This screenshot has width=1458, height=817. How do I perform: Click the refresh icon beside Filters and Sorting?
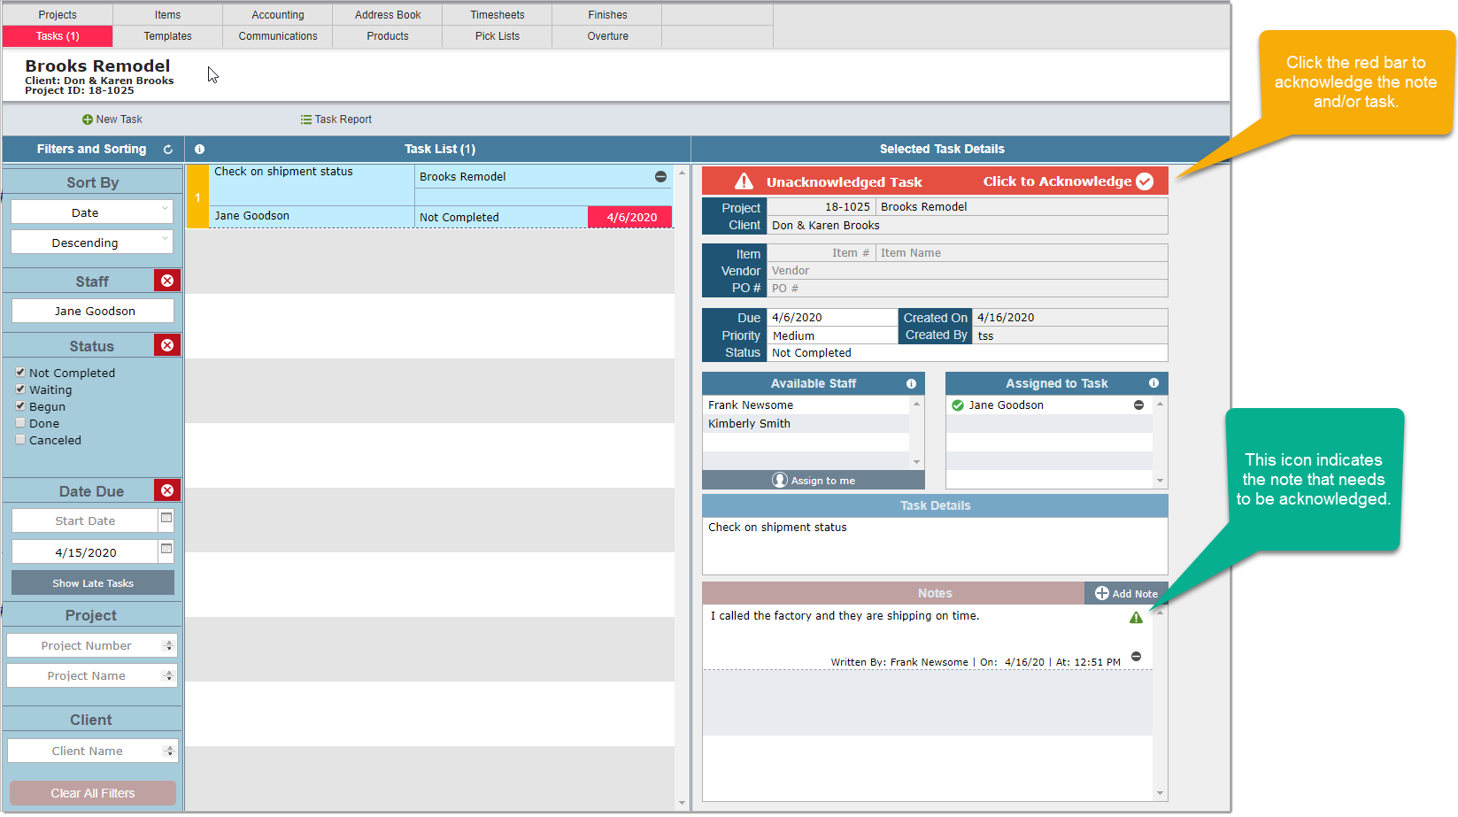pyautogui.click(x=167, y=150)
